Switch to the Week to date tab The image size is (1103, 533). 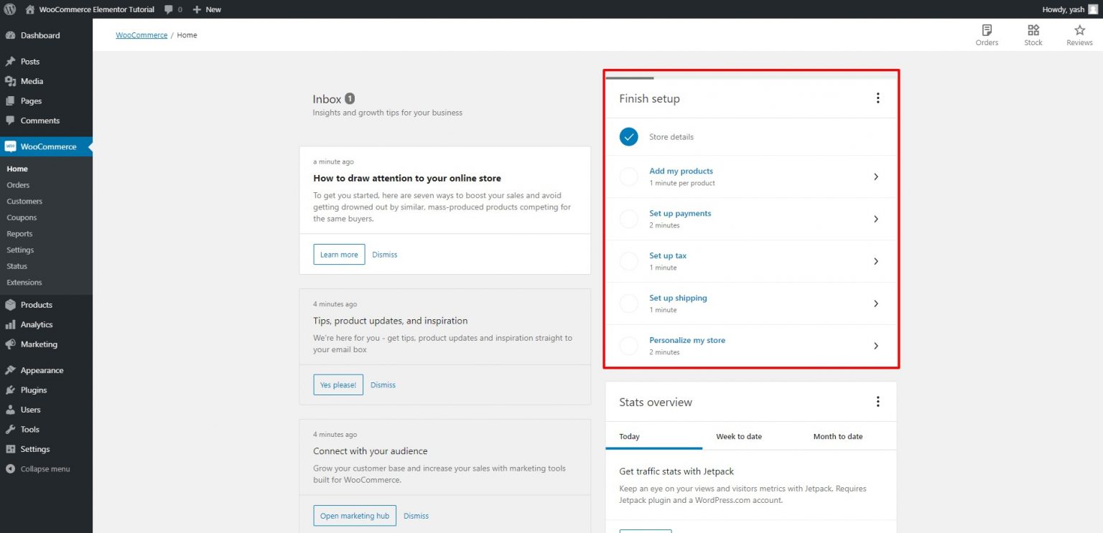point(739,436)
